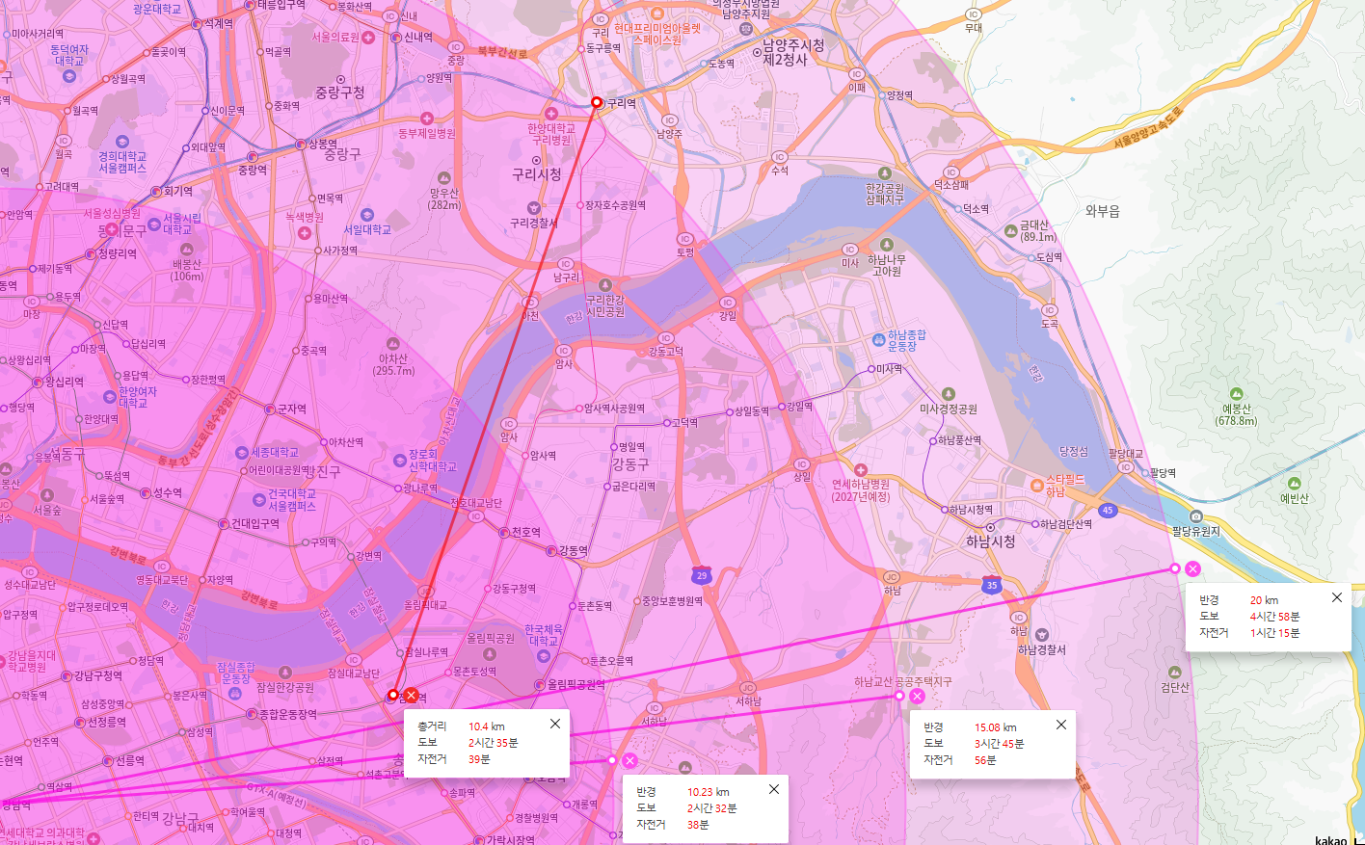Close the 총거리 10.4 km info box

[555, 724]
